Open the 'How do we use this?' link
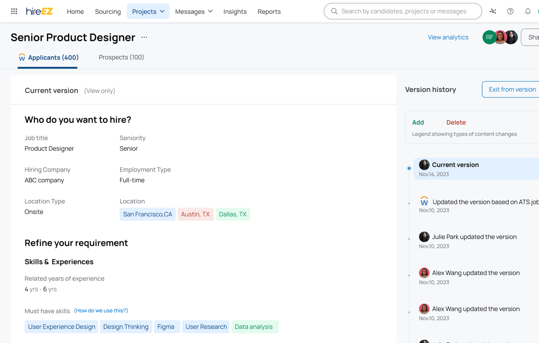This screenshot has height=343, width=539. click(101, 310)
